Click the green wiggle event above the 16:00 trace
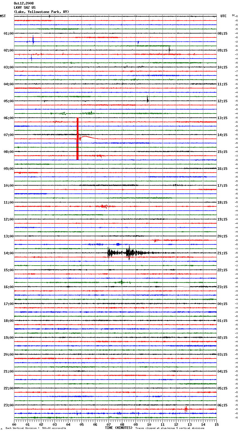 click(x=121, y=282)
